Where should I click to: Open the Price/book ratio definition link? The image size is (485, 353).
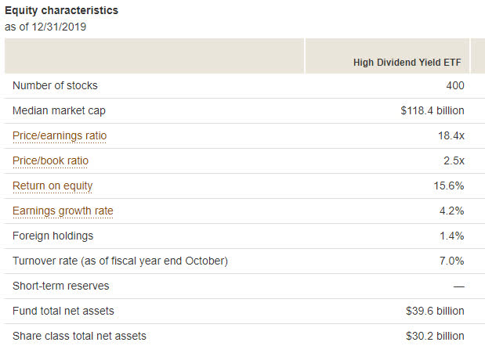(x=50, y=160)
